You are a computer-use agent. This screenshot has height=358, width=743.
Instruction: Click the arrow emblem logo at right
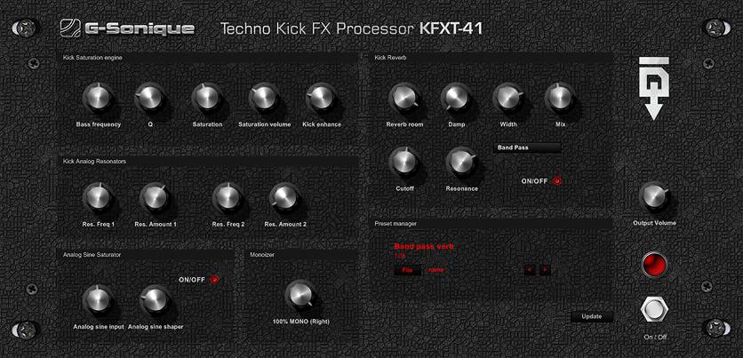coord(654,88)
